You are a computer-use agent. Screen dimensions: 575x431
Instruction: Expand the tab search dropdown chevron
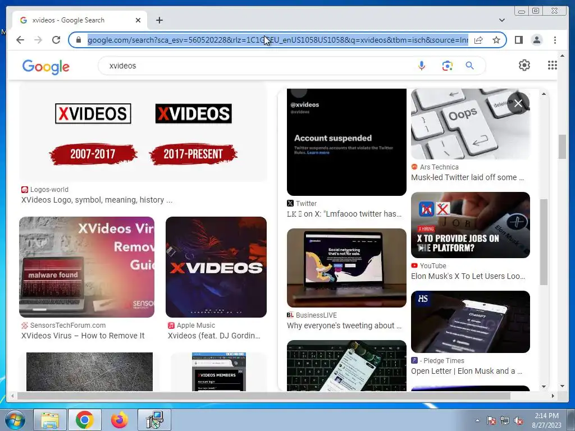502,20
